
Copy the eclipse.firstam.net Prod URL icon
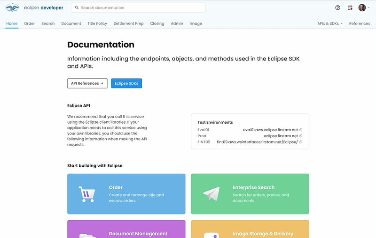click(301, 136)
